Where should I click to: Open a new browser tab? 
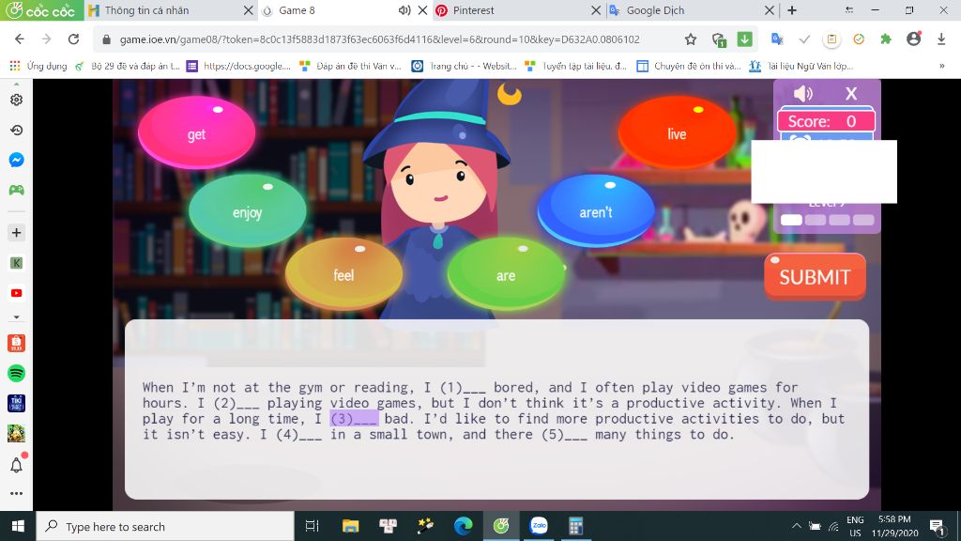click(792, 10)
